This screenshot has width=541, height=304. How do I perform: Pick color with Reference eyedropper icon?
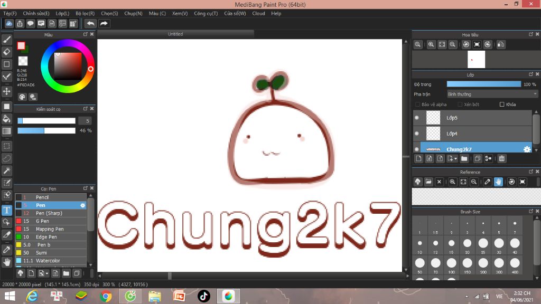(x=487, y=182)
